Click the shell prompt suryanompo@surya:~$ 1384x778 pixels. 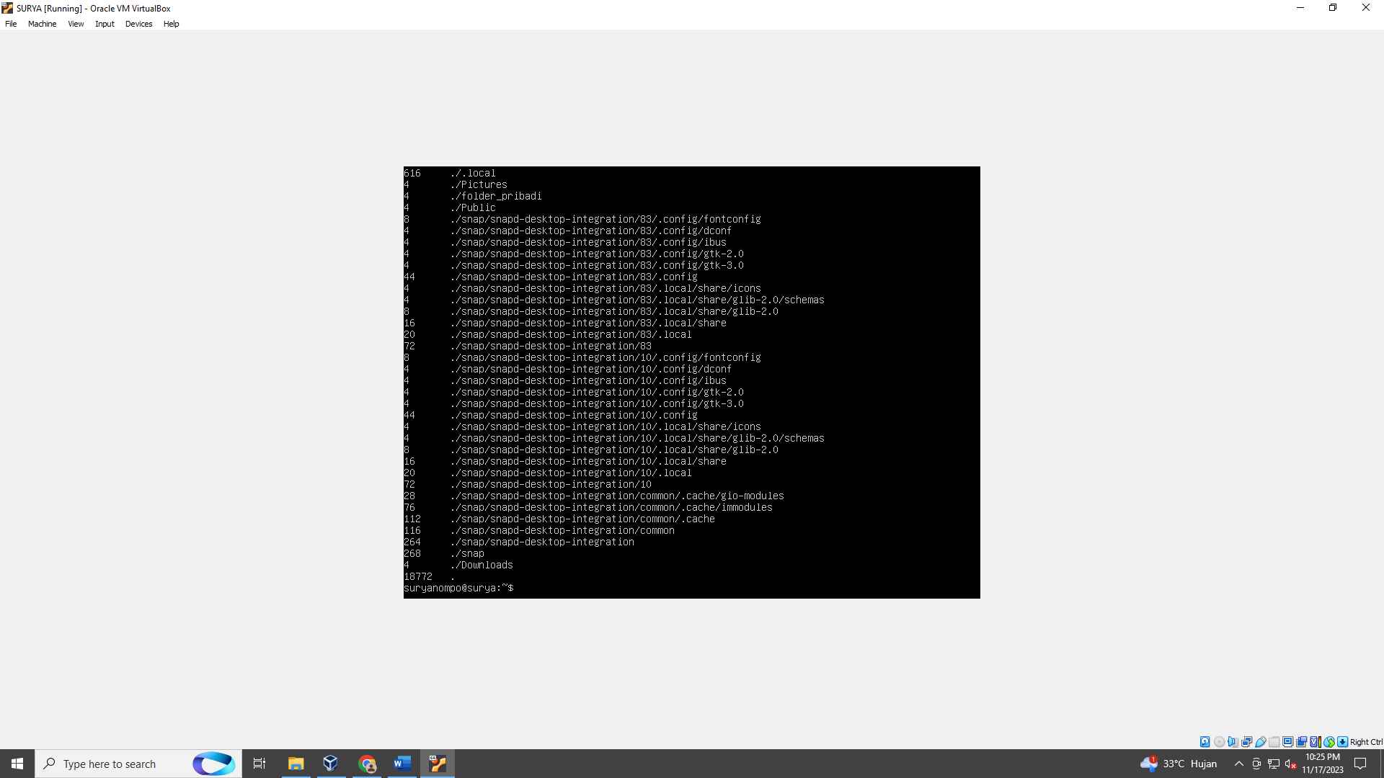[458, 588]
